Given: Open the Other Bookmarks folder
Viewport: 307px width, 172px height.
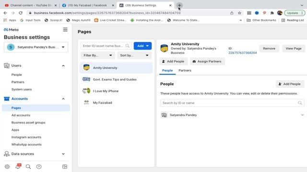Looking at the screenshot, I should (x=261, y=20).
